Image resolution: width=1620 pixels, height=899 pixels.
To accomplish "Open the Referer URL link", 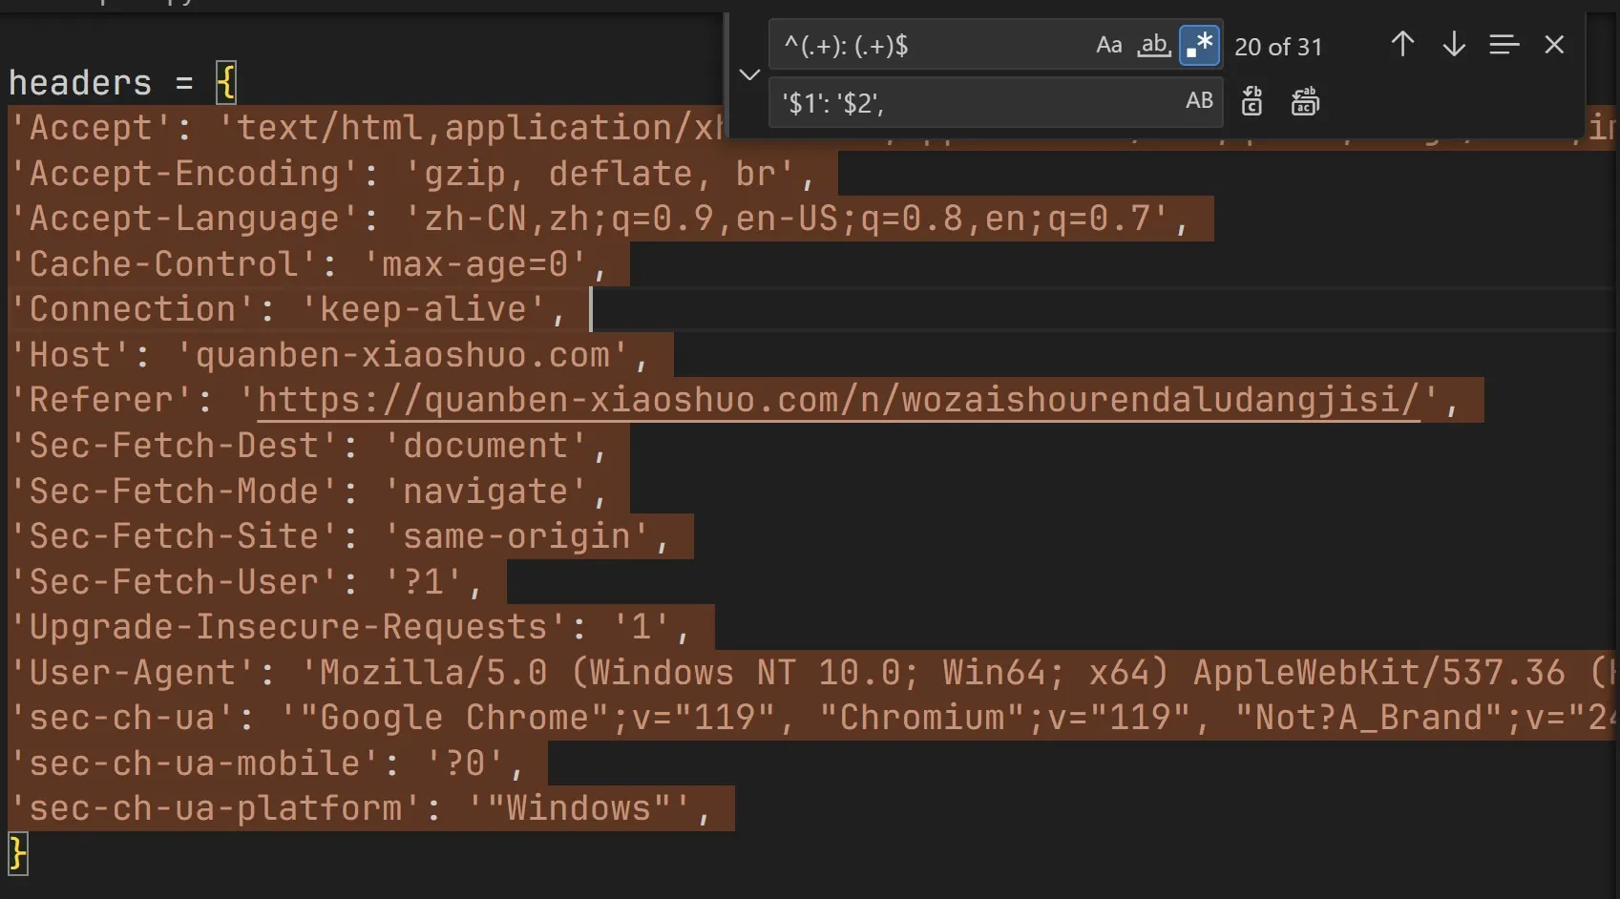I will point(838,400).
